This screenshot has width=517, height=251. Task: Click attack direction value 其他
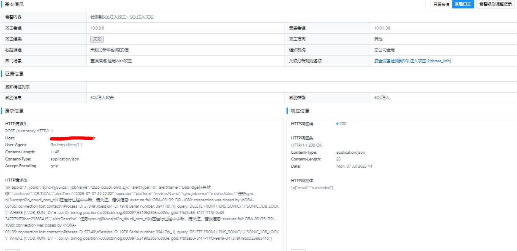(378, 39)
